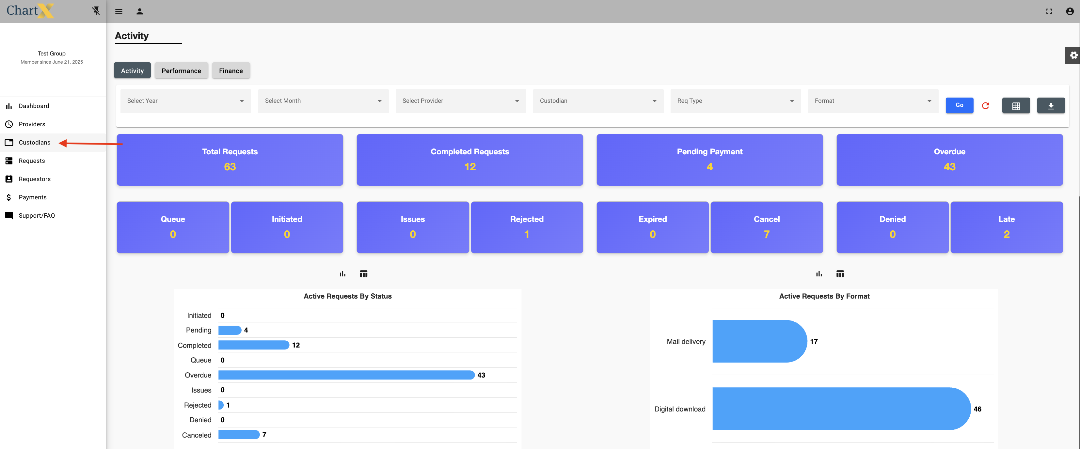Toggle fullscreen mode icon

click(1049, 11)
